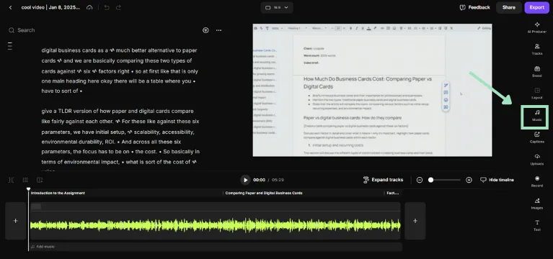
Task: Open the Brand panel
Action: click(x=536, y=71)
